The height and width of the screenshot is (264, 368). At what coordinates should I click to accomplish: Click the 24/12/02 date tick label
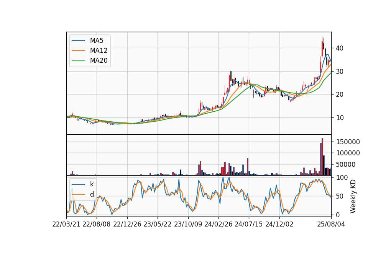tap(279, 224)
